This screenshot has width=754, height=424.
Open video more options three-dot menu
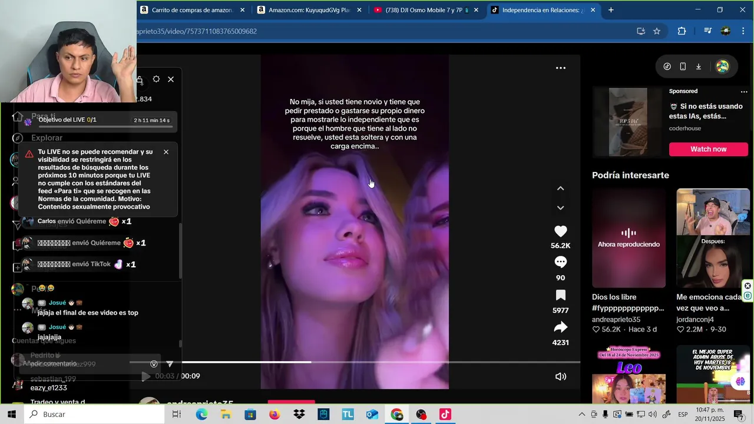[x=561, y=68]
